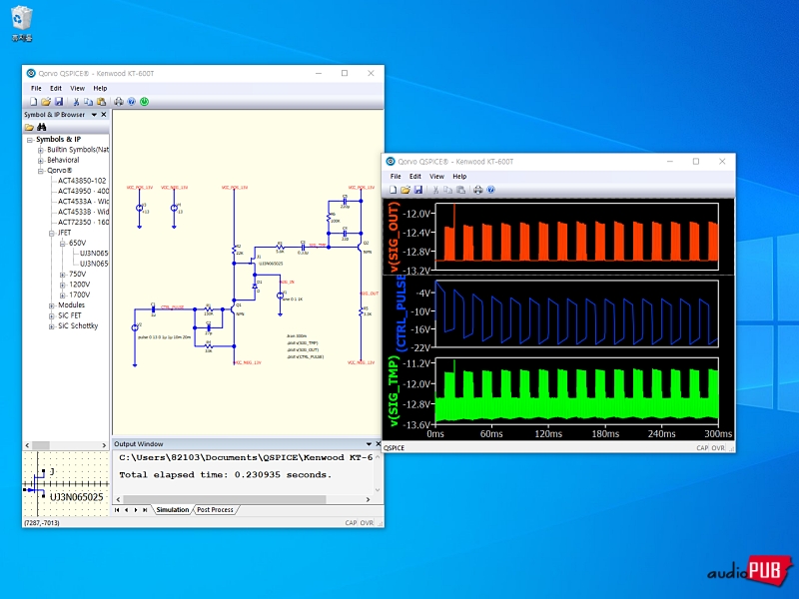Switch to the Post Process tab

pyautogui.click(x=215, y=510)
